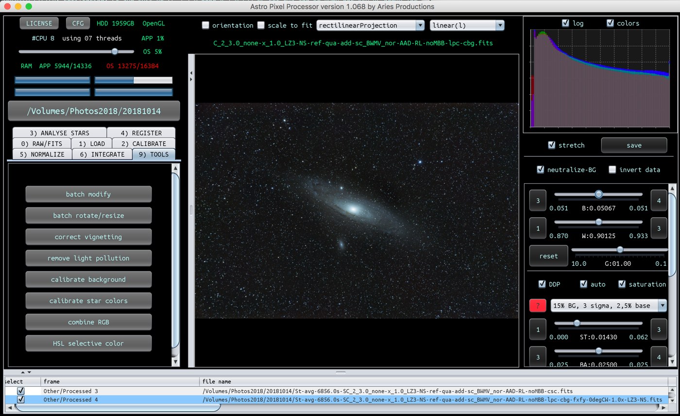Viewport: 680px width, 416px height.
Task: Toggle the colors histogram checkbox
Action: click(x=610, y=23)
